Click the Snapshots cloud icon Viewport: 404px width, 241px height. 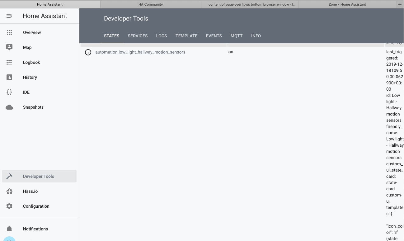tap(9, 107)
